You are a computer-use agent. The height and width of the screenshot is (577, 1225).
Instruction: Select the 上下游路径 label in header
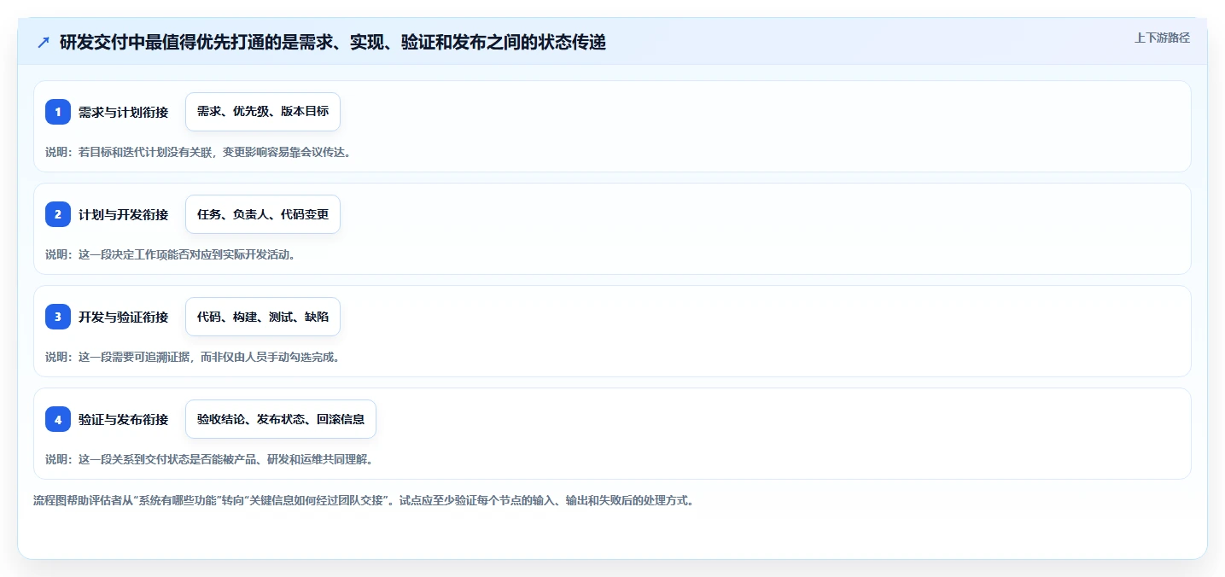1162,38
